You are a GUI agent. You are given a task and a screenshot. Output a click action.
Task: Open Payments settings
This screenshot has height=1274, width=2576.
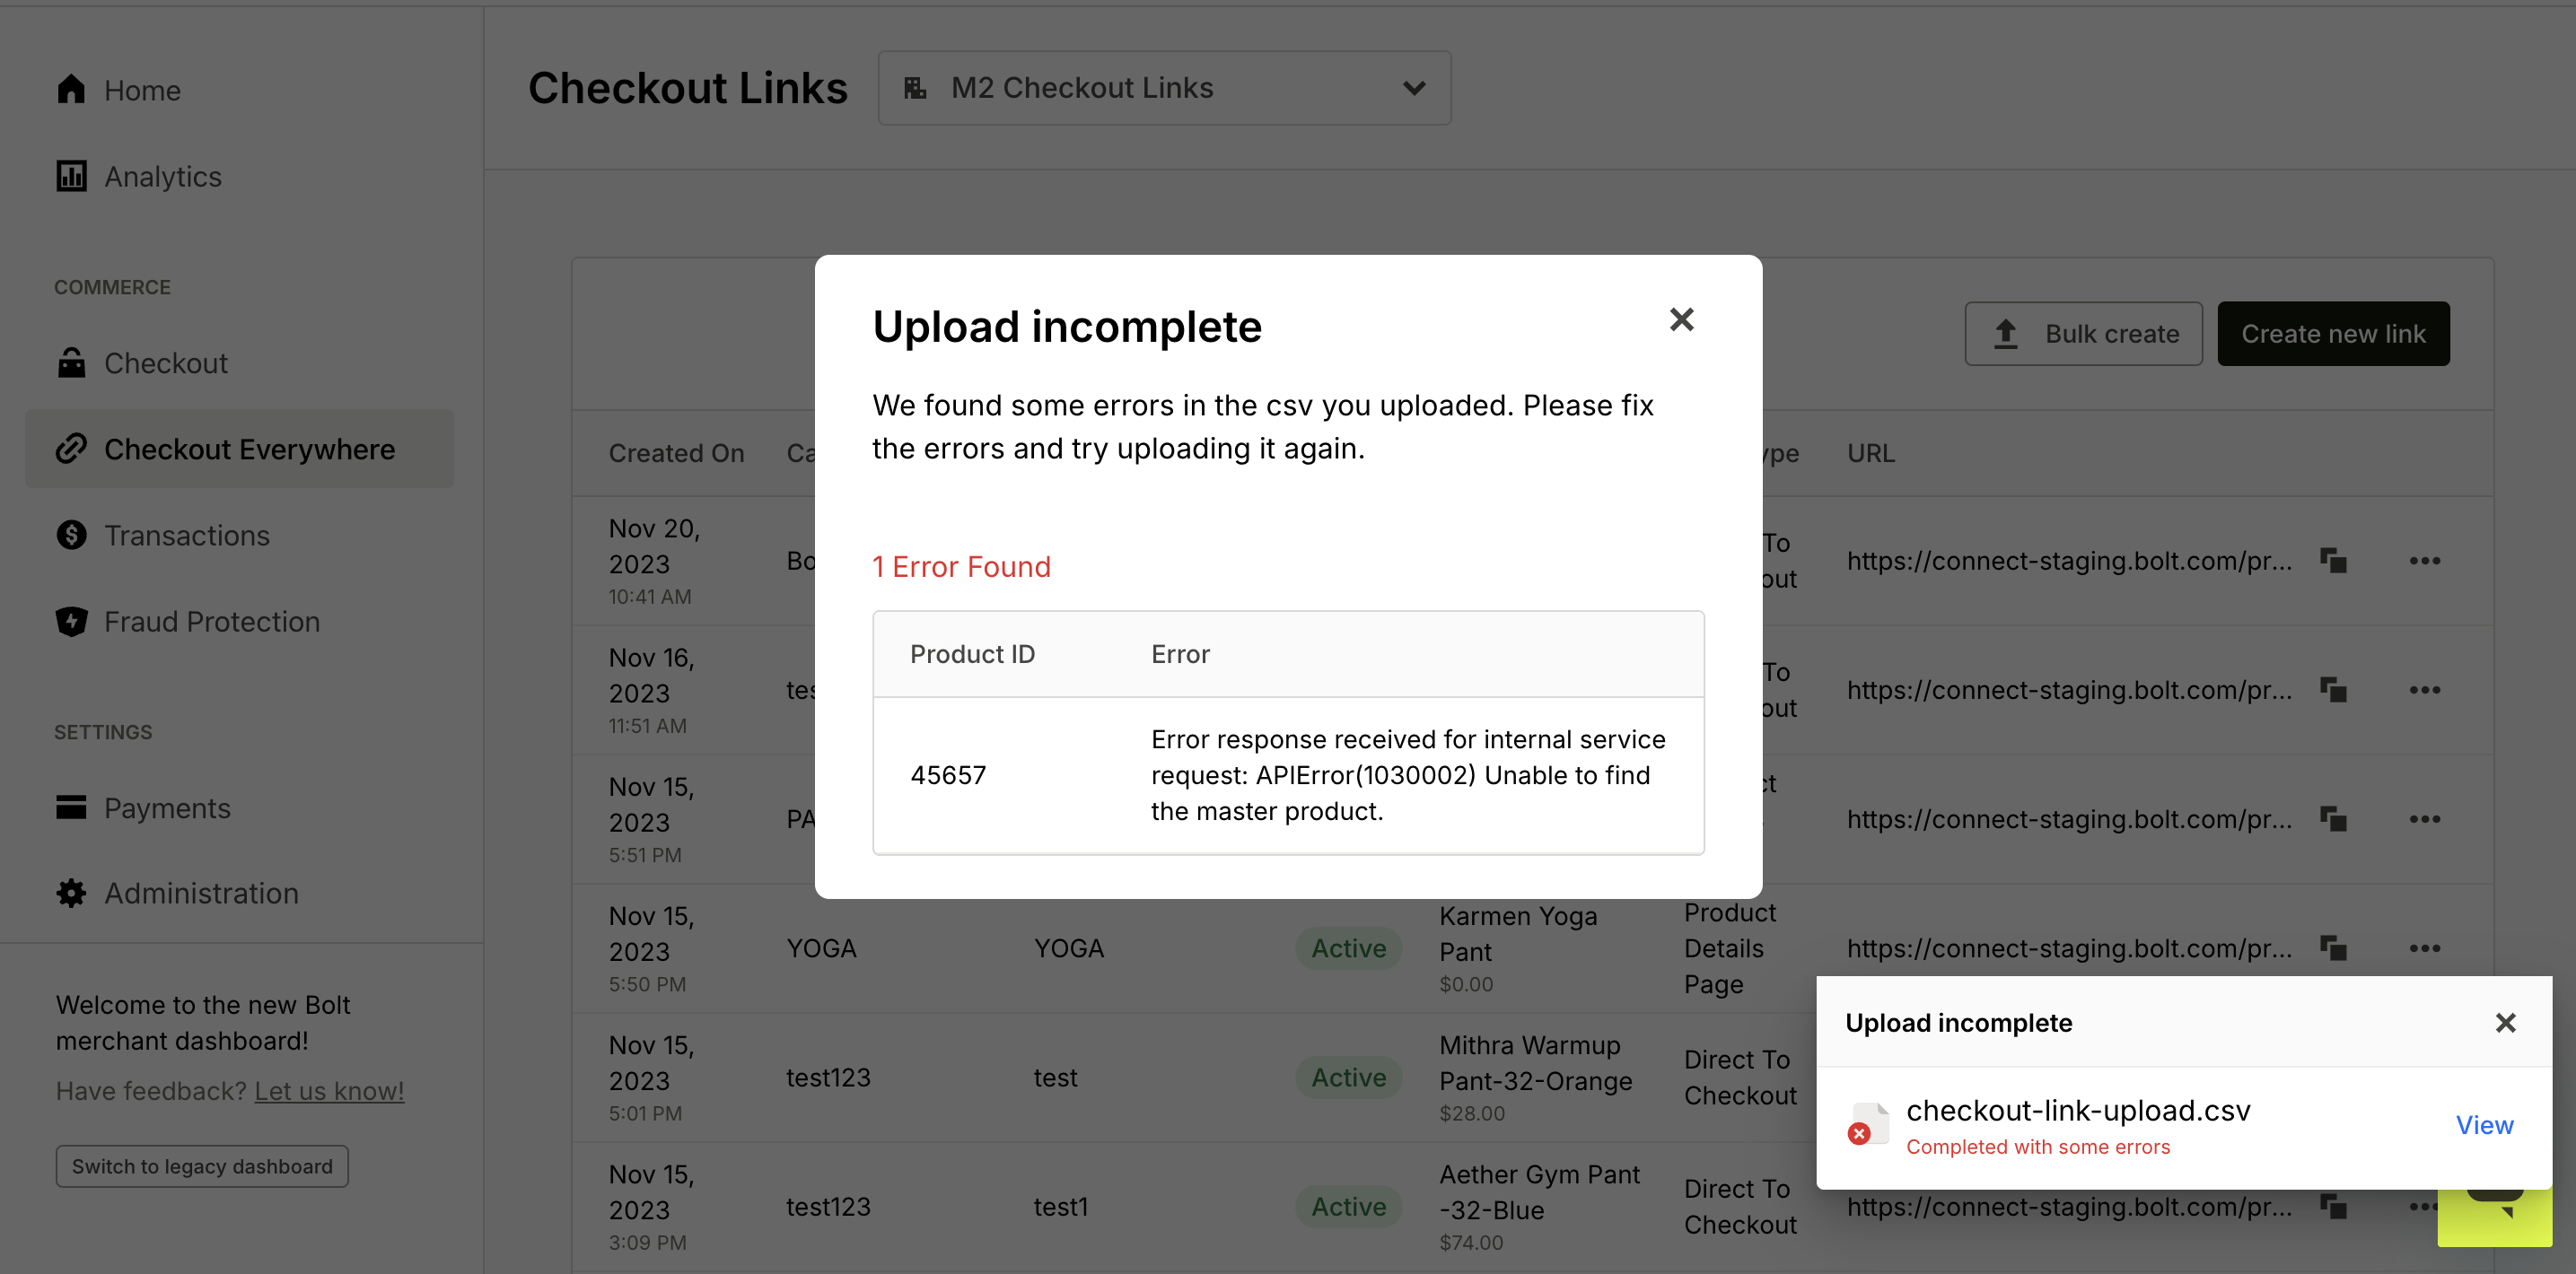pos(167,808)
